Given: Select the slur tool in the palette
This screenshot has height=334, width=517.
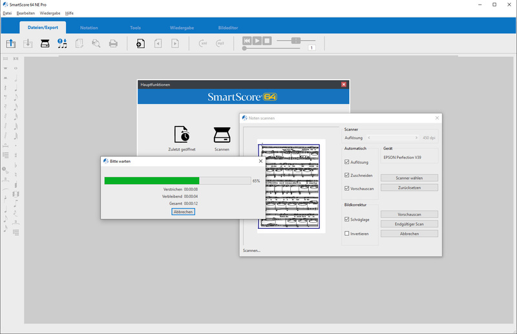Looking at the screenshot, I should point(5,189).
